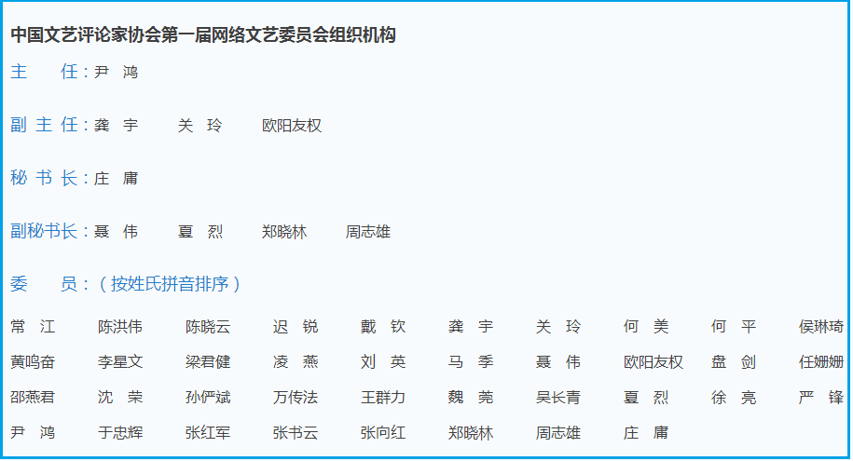Click 聂伟 in the 副秘书长 row
The width and height of the screenshot is (853, 461).
tap(116, 232)
